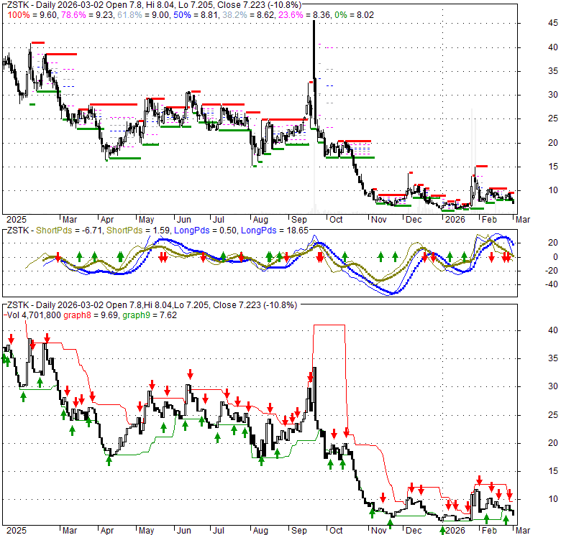Select 'Nov' on the top chart date axis
The width and height of the screenshot is (561, 535).
378,220
